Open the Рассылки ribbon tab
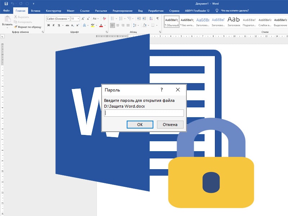288x216 pixels. click(101, 11)
